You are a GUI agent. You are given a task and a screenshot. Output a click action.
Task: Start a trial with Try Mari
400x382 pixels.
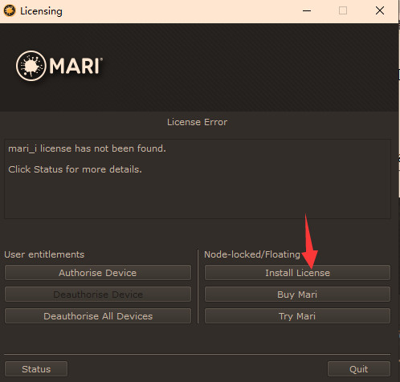coord(297,316)
